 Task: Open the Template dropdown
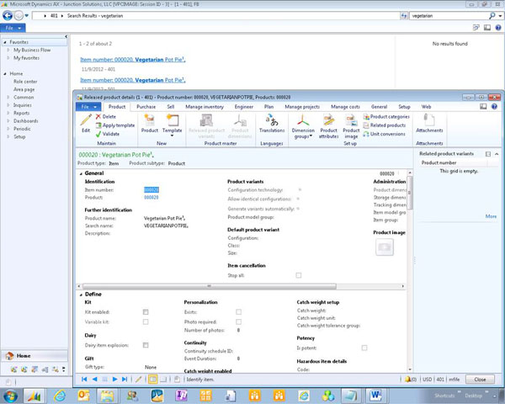pos(172,136)
